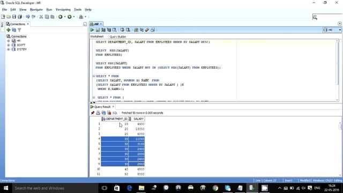Screen dimensions: 343x193
Task: Run Statement with the green play icon
Action: click(x=92, y=30)
